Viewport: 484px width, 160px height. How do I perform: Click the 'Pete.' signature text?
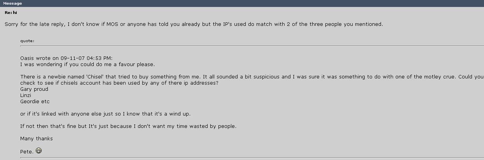pyautogui.click(x=27, y=151)
